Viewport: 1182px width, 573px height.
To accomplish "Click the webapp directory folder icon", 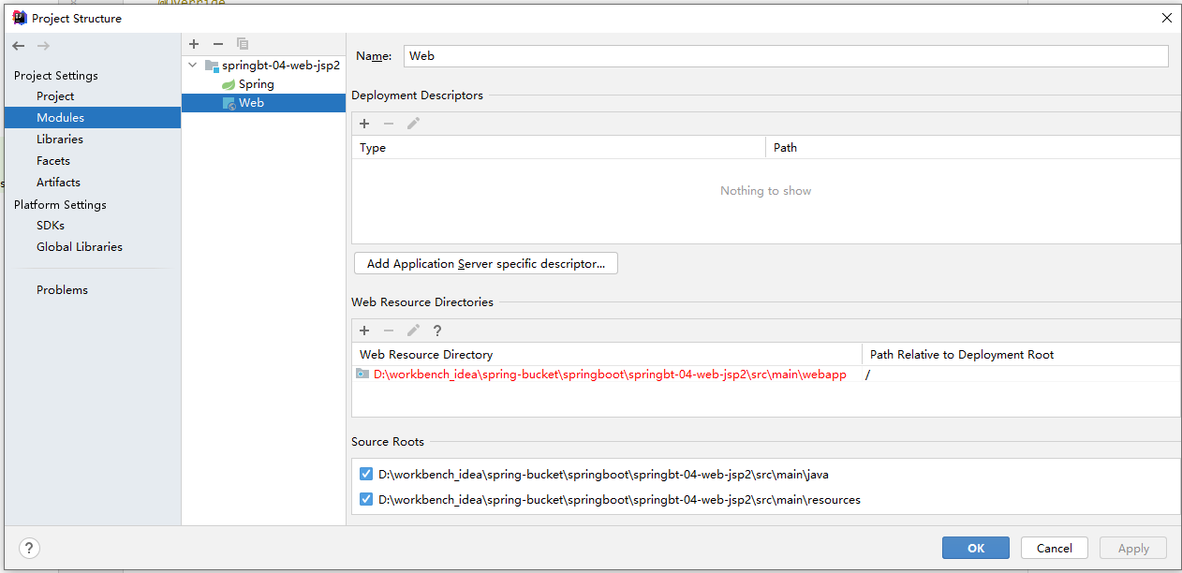I will (x=362, y=375).
